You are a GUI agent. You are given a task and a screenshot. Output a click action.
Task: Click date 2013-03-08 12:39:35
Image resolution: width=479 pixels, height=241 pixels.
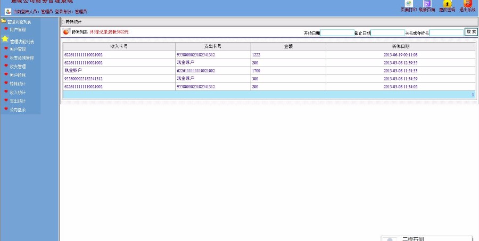point(400,63)
